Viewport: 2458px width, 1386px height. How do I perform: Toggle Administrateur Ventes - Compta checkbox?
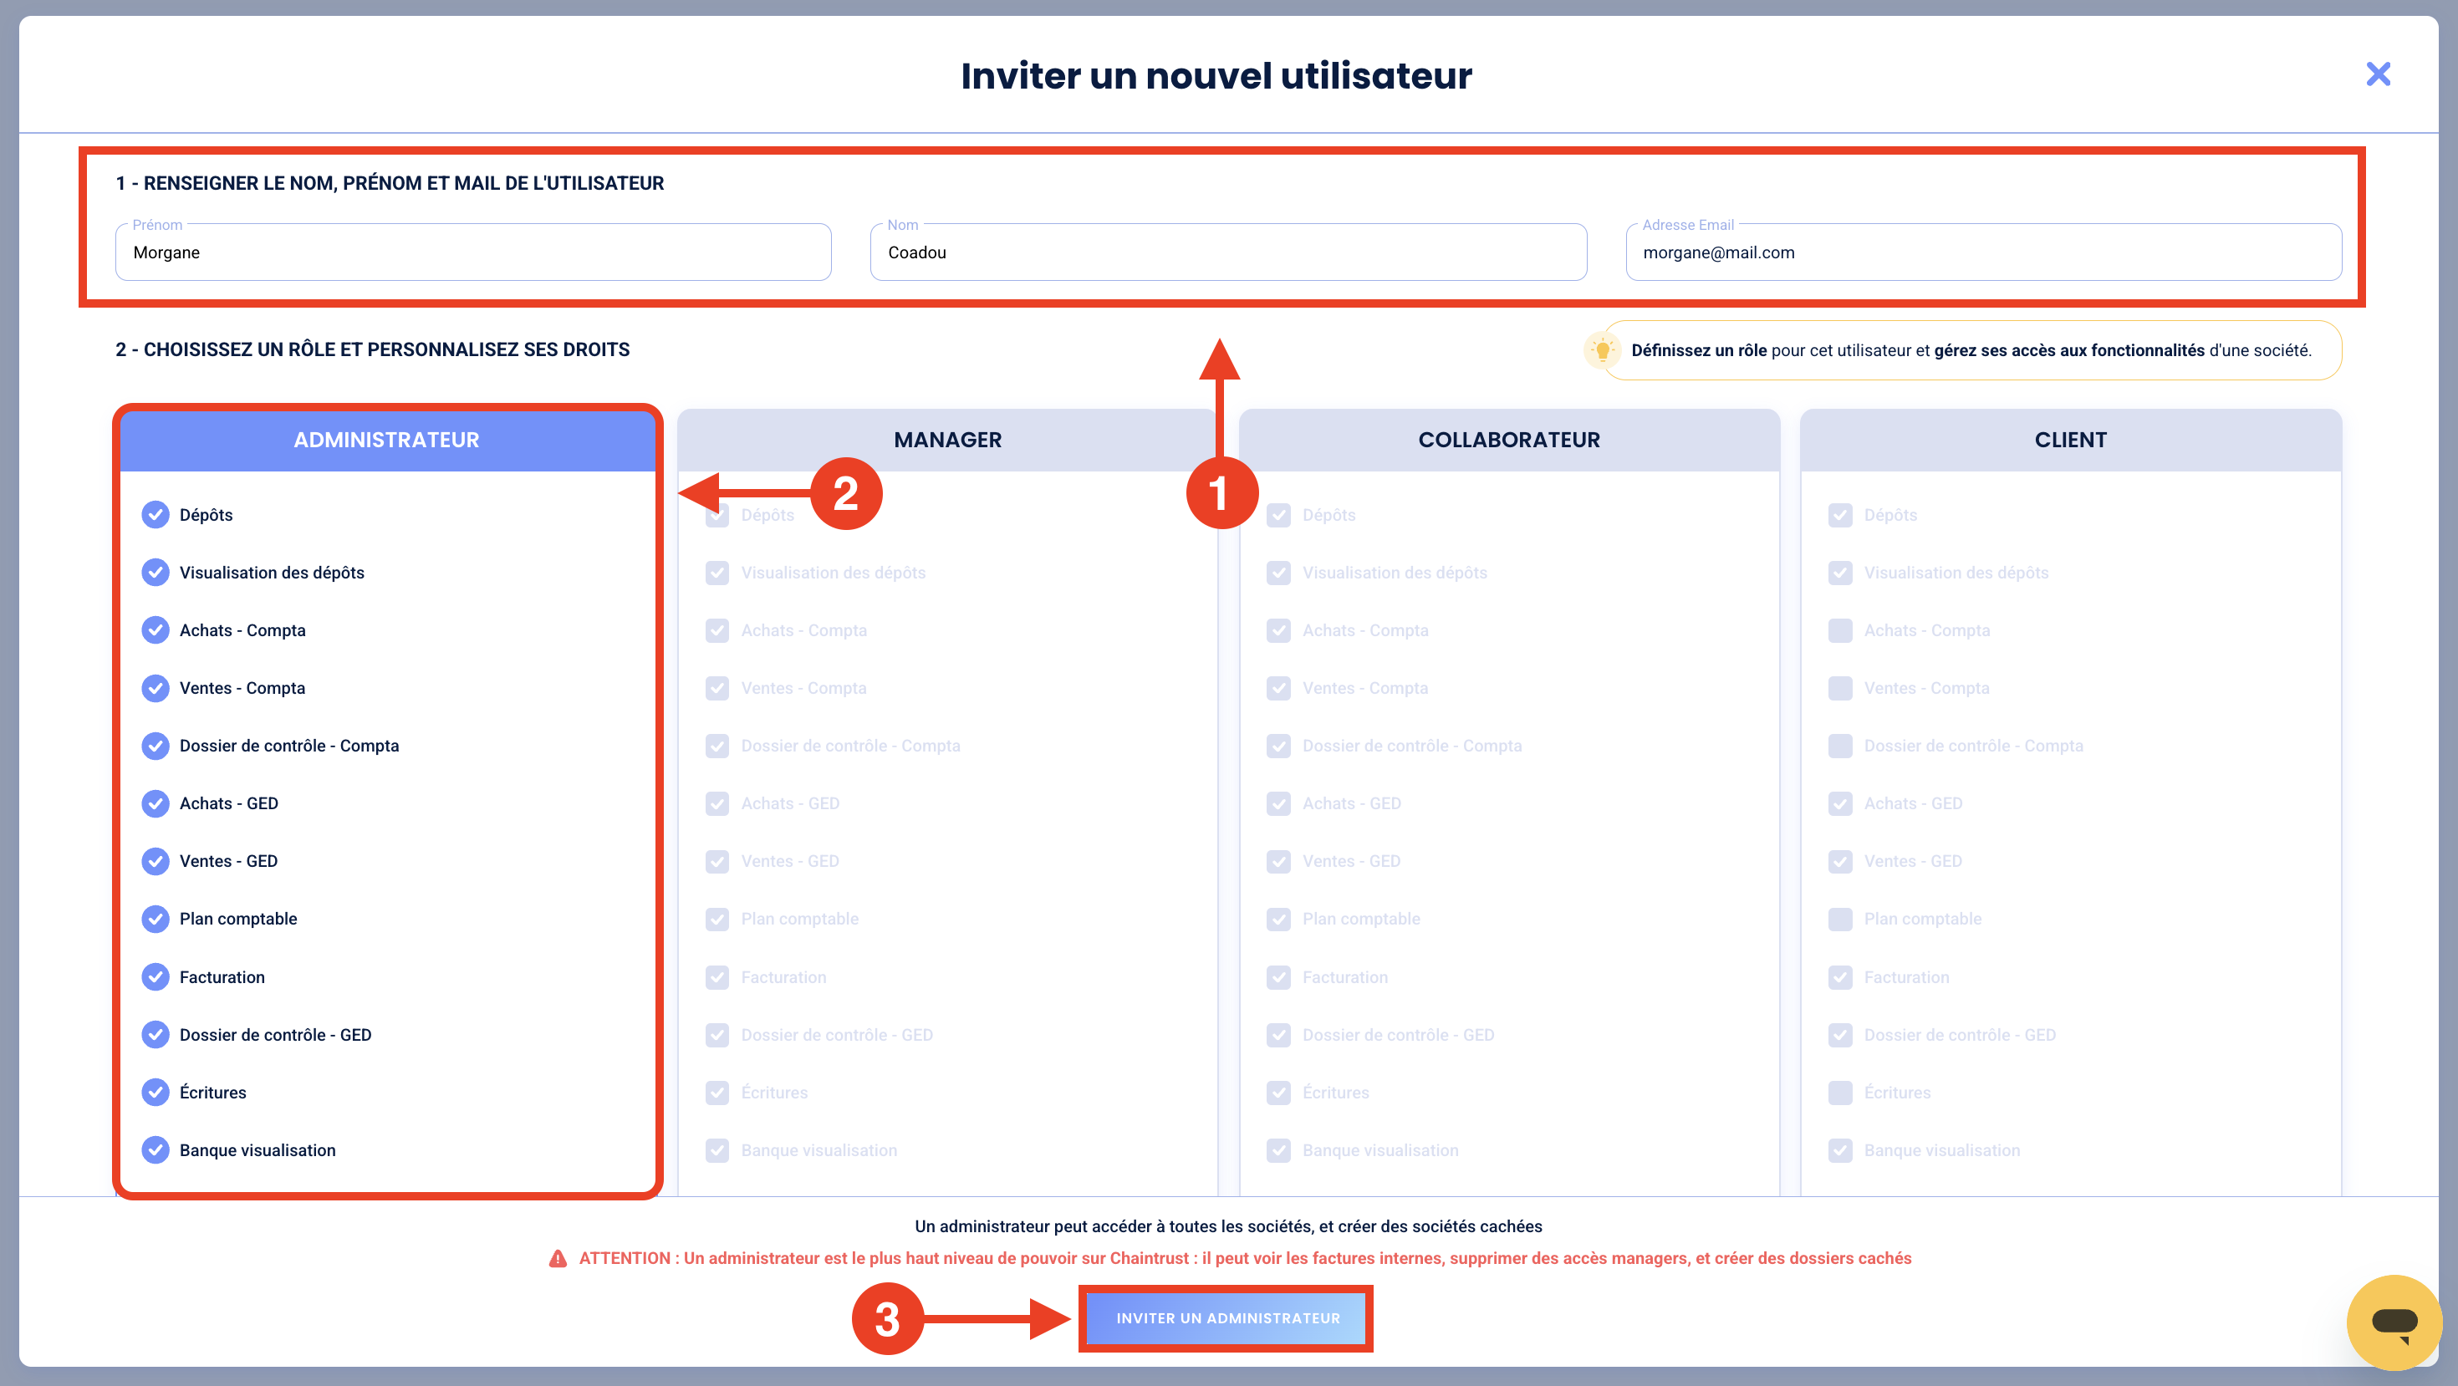click(x=156, y=689)
